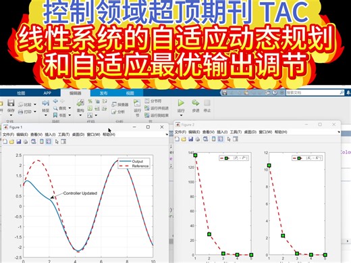Click the notification bell icon

(x=348, y=93)
